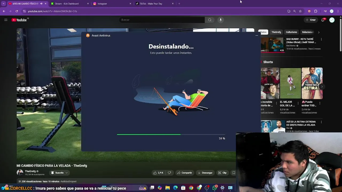The width and height of the screenshot is (342, 192).
Task: Open options for Rutina Extrema de Grefg video
Action: tap(321, 122)
